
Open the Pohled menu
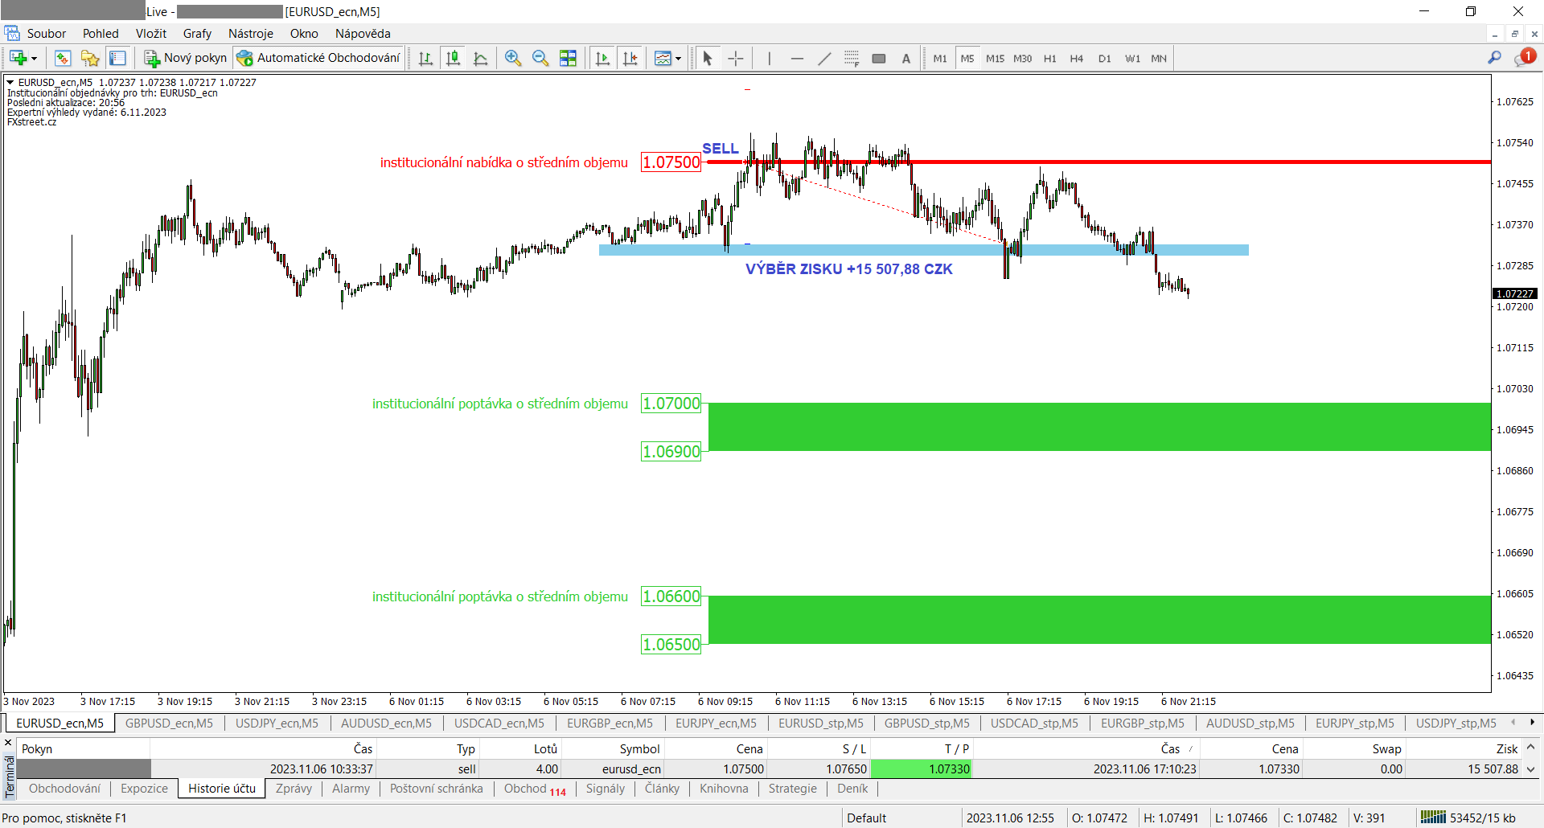tap(101, 34)
